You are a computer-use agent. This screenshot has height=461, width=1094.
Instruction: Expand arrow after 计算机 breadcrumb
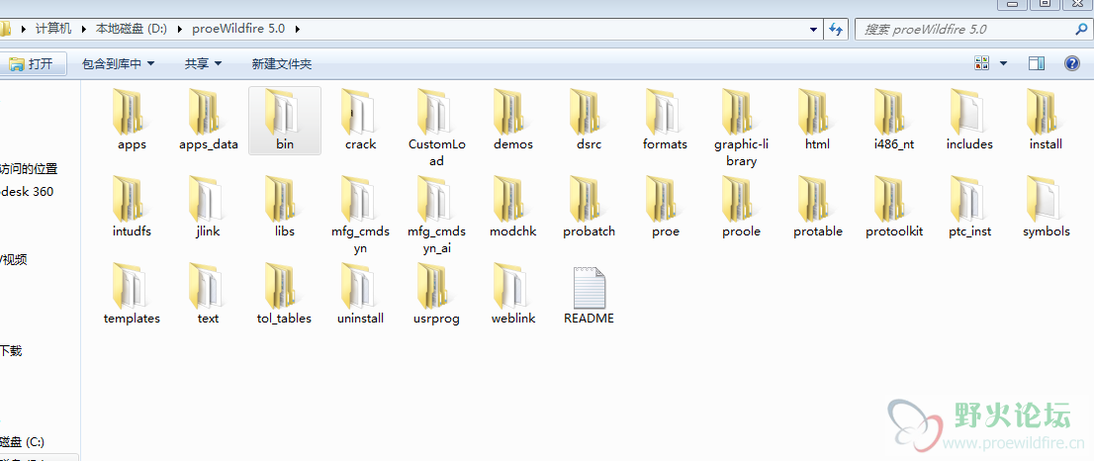tap(83, 29)
